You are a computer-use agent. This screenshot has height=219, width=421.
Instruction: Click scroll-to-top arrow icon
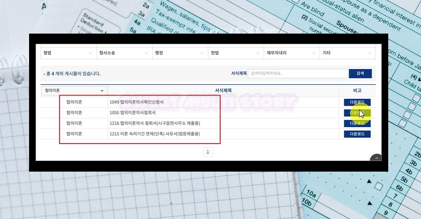[x=376, y=158]
